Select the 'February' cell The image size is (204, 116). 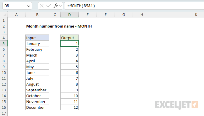pos(37,49)
